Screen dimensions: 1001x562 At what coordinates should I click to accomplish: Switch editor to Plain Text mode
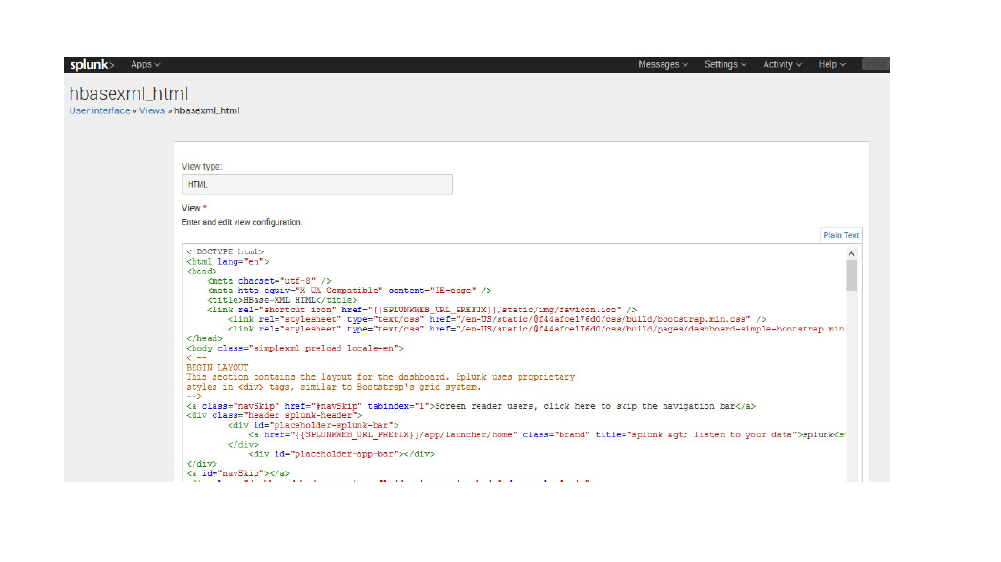[x=841, y=235]
